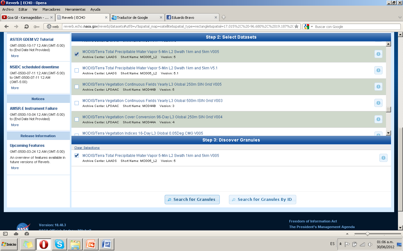The height and width of the screenshot is (251, 403).
Task: Close the Traductor de Google tab
Action: click(161, 18)
